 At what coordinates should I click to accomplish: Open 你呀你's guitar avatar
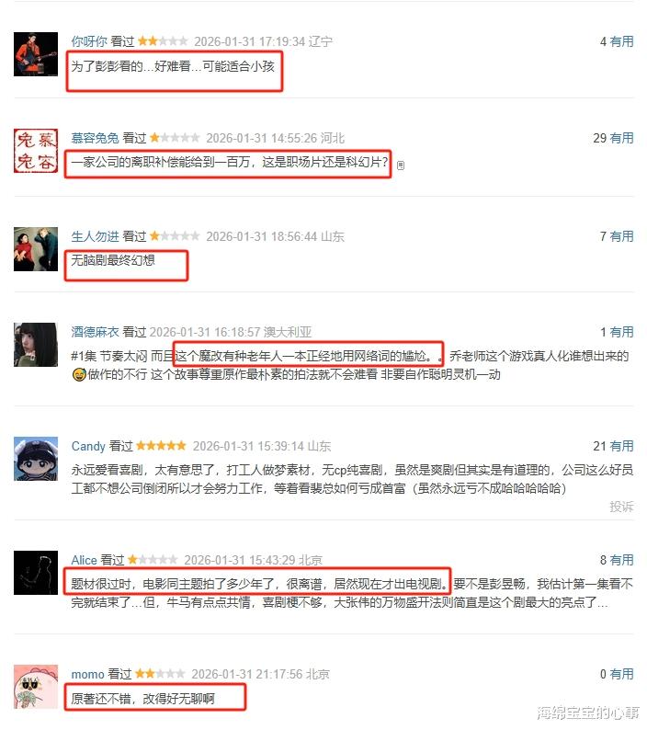tap(36, 54)
